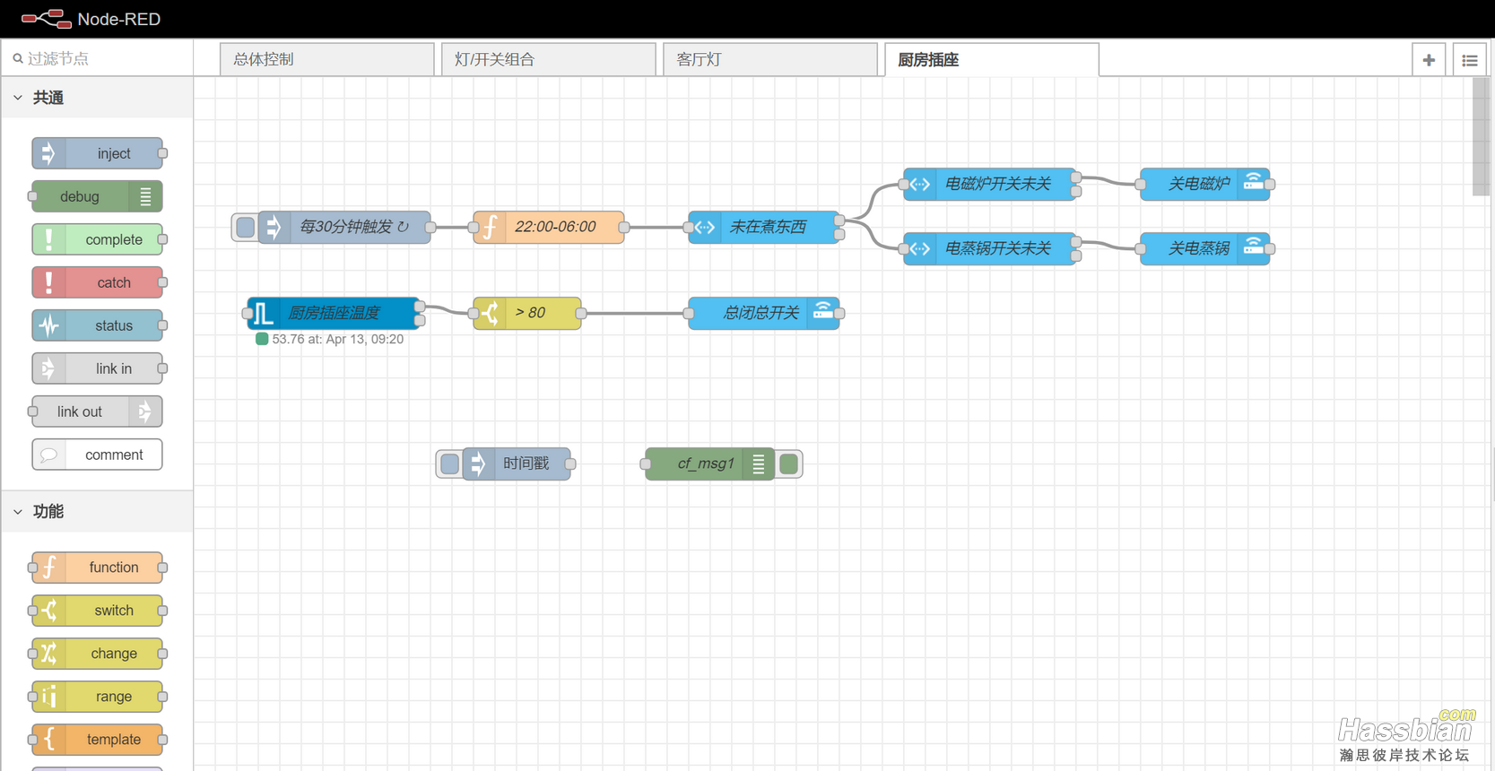The height and width of the screenshot is (771, 1495).
Task: Select the 厨房插座温度 node
Action: [x=334, y=313]
